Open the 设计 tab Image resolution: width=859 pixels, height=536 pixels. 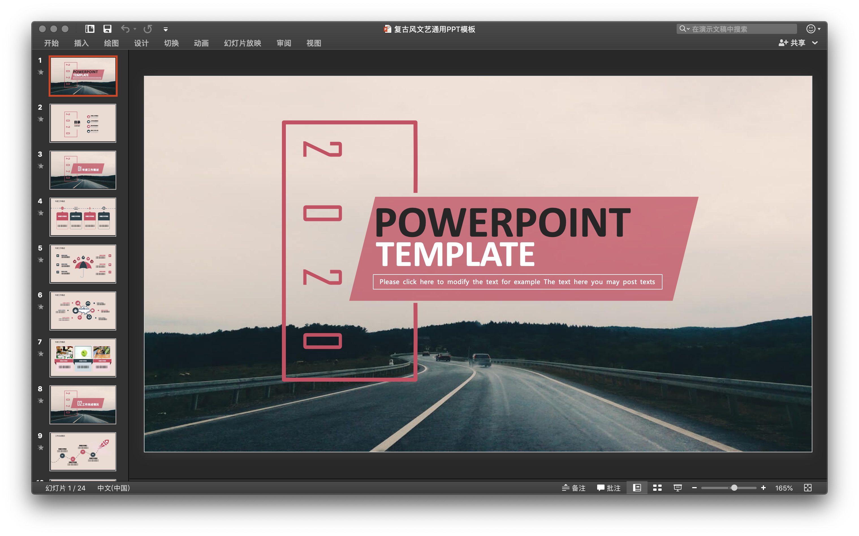[141, 43]
